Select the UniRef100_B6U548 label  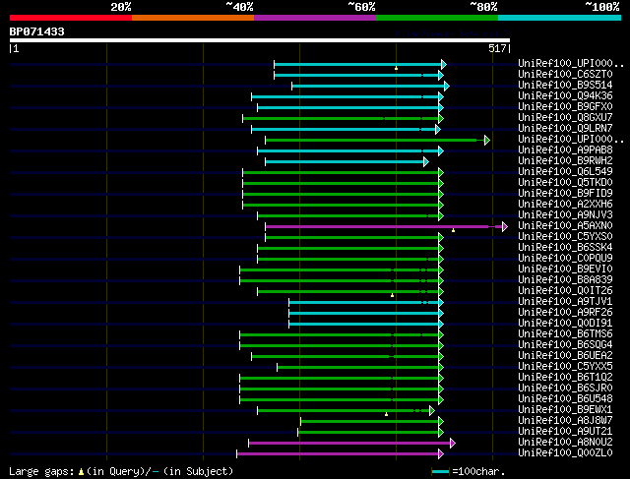pos(565,399)
